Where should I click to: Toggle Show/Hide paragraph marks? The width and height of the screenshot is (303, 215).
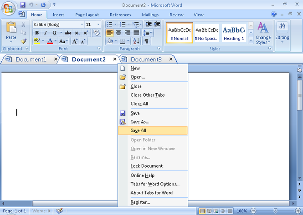[x=147, y=41]
